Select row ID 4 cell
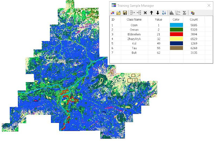The image size is (216, 141). click(112, 39)
